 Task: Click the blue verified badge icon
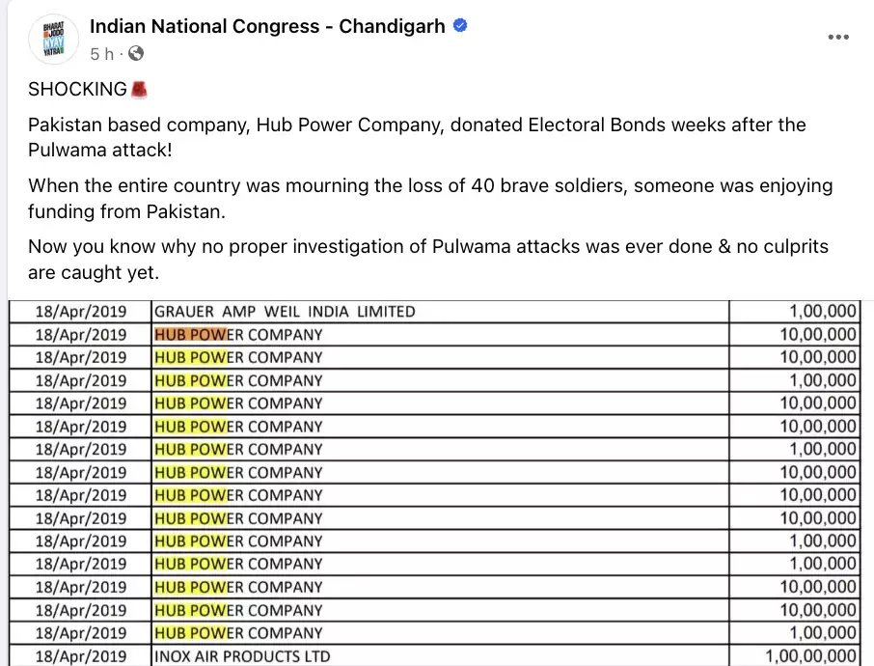pyautogui.click(x=460, y=26)
